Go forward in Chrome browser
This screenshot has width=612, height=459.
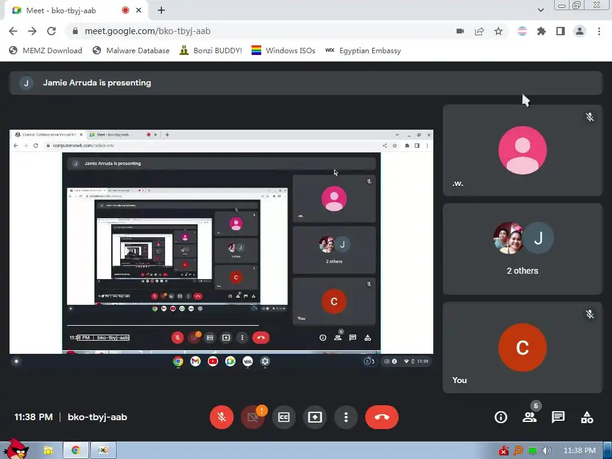tap(32, 31)
